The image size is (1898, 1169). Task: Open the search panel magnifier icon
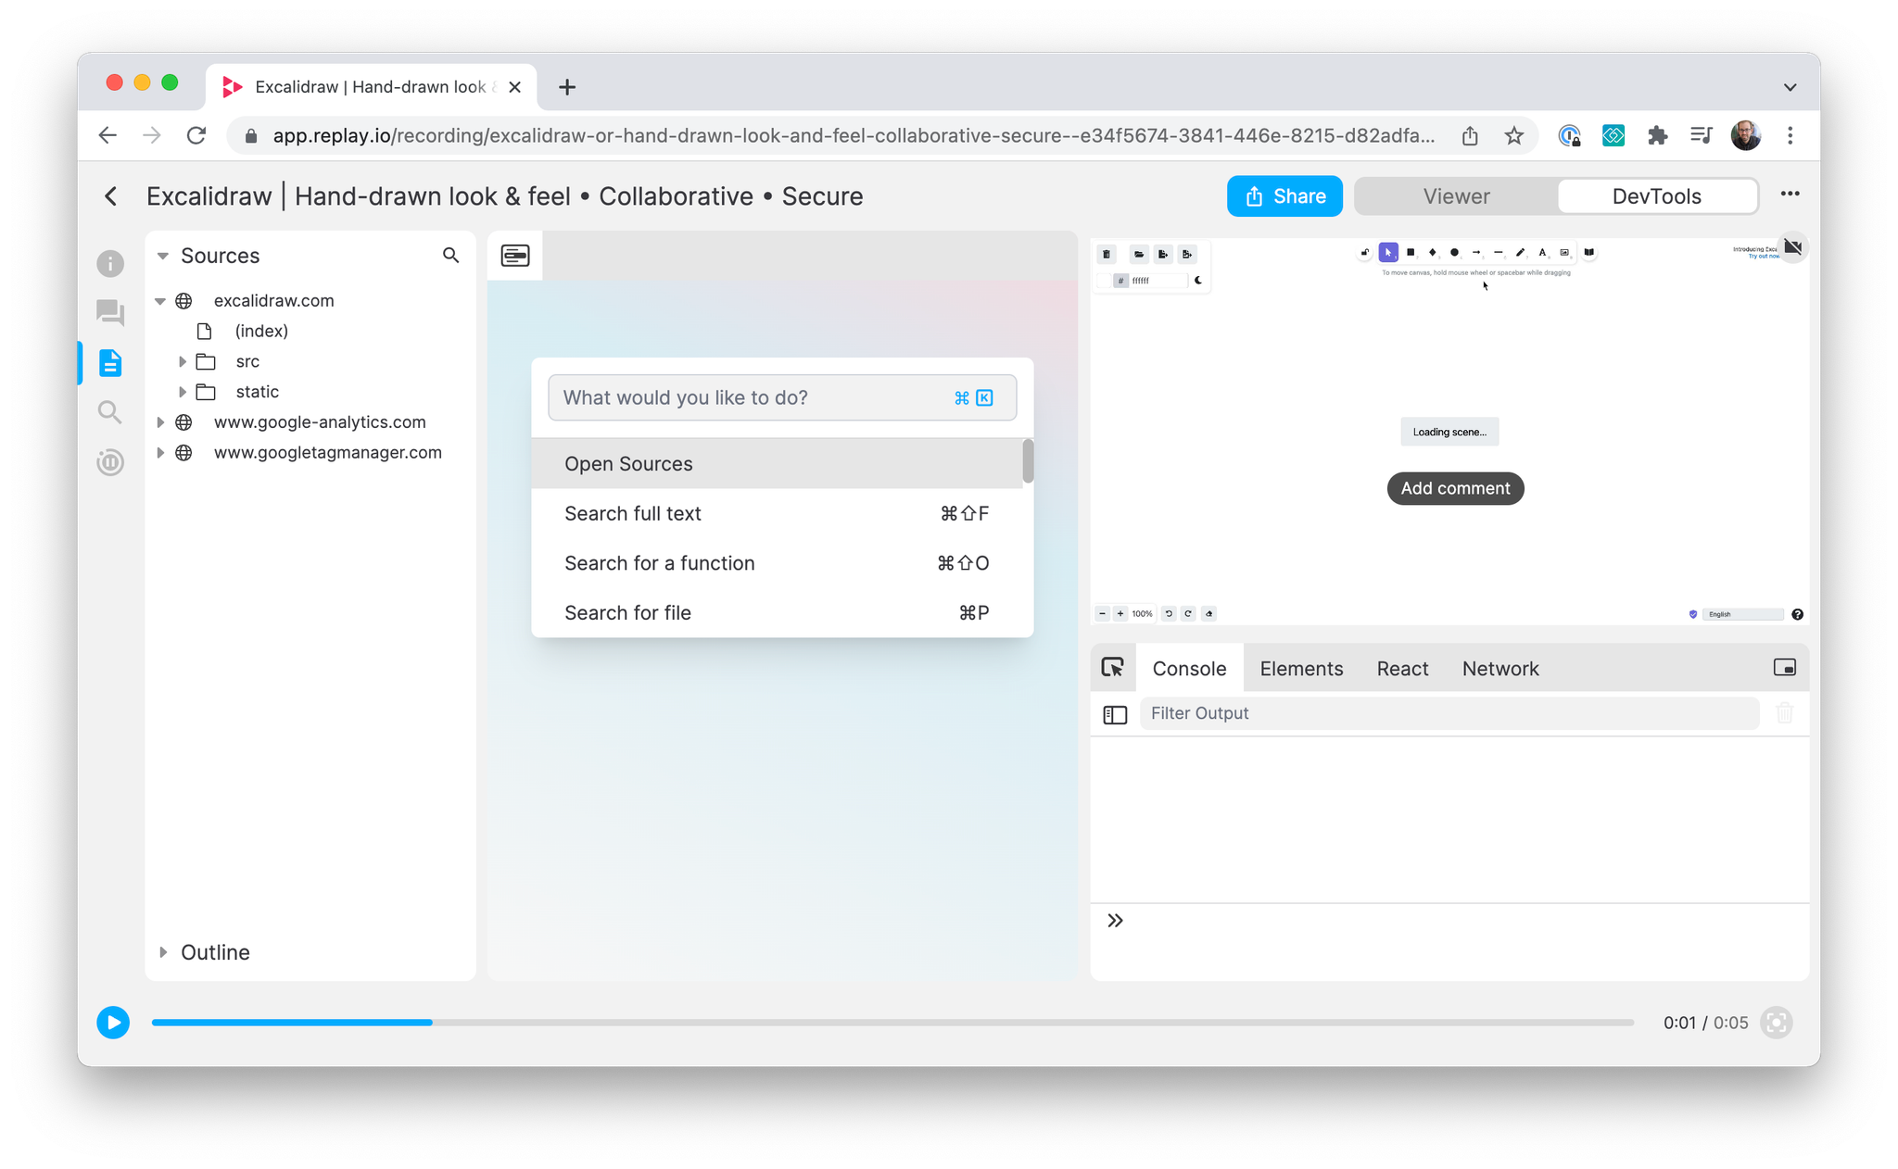110,412
